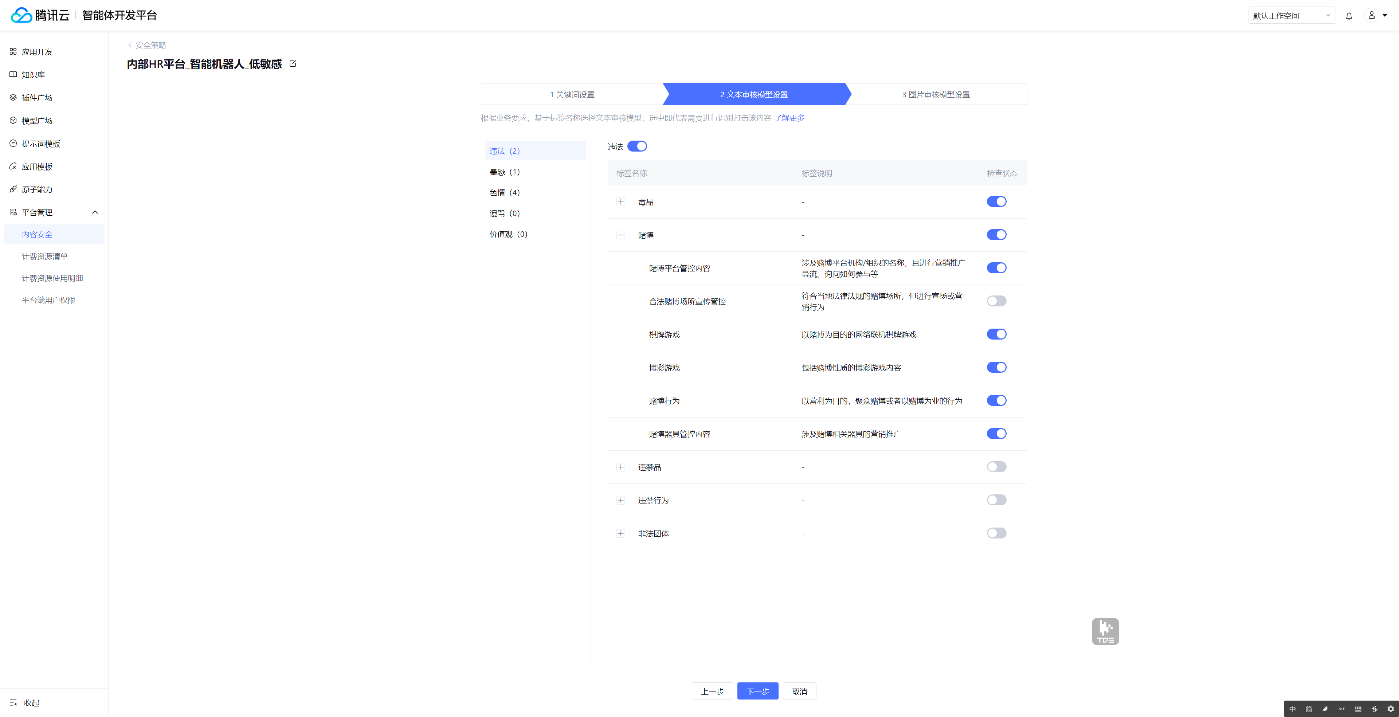Viewport: 1399px width, 717px height.
Task: Select the 色情 (4) category
Action: (x=505, y=192)
